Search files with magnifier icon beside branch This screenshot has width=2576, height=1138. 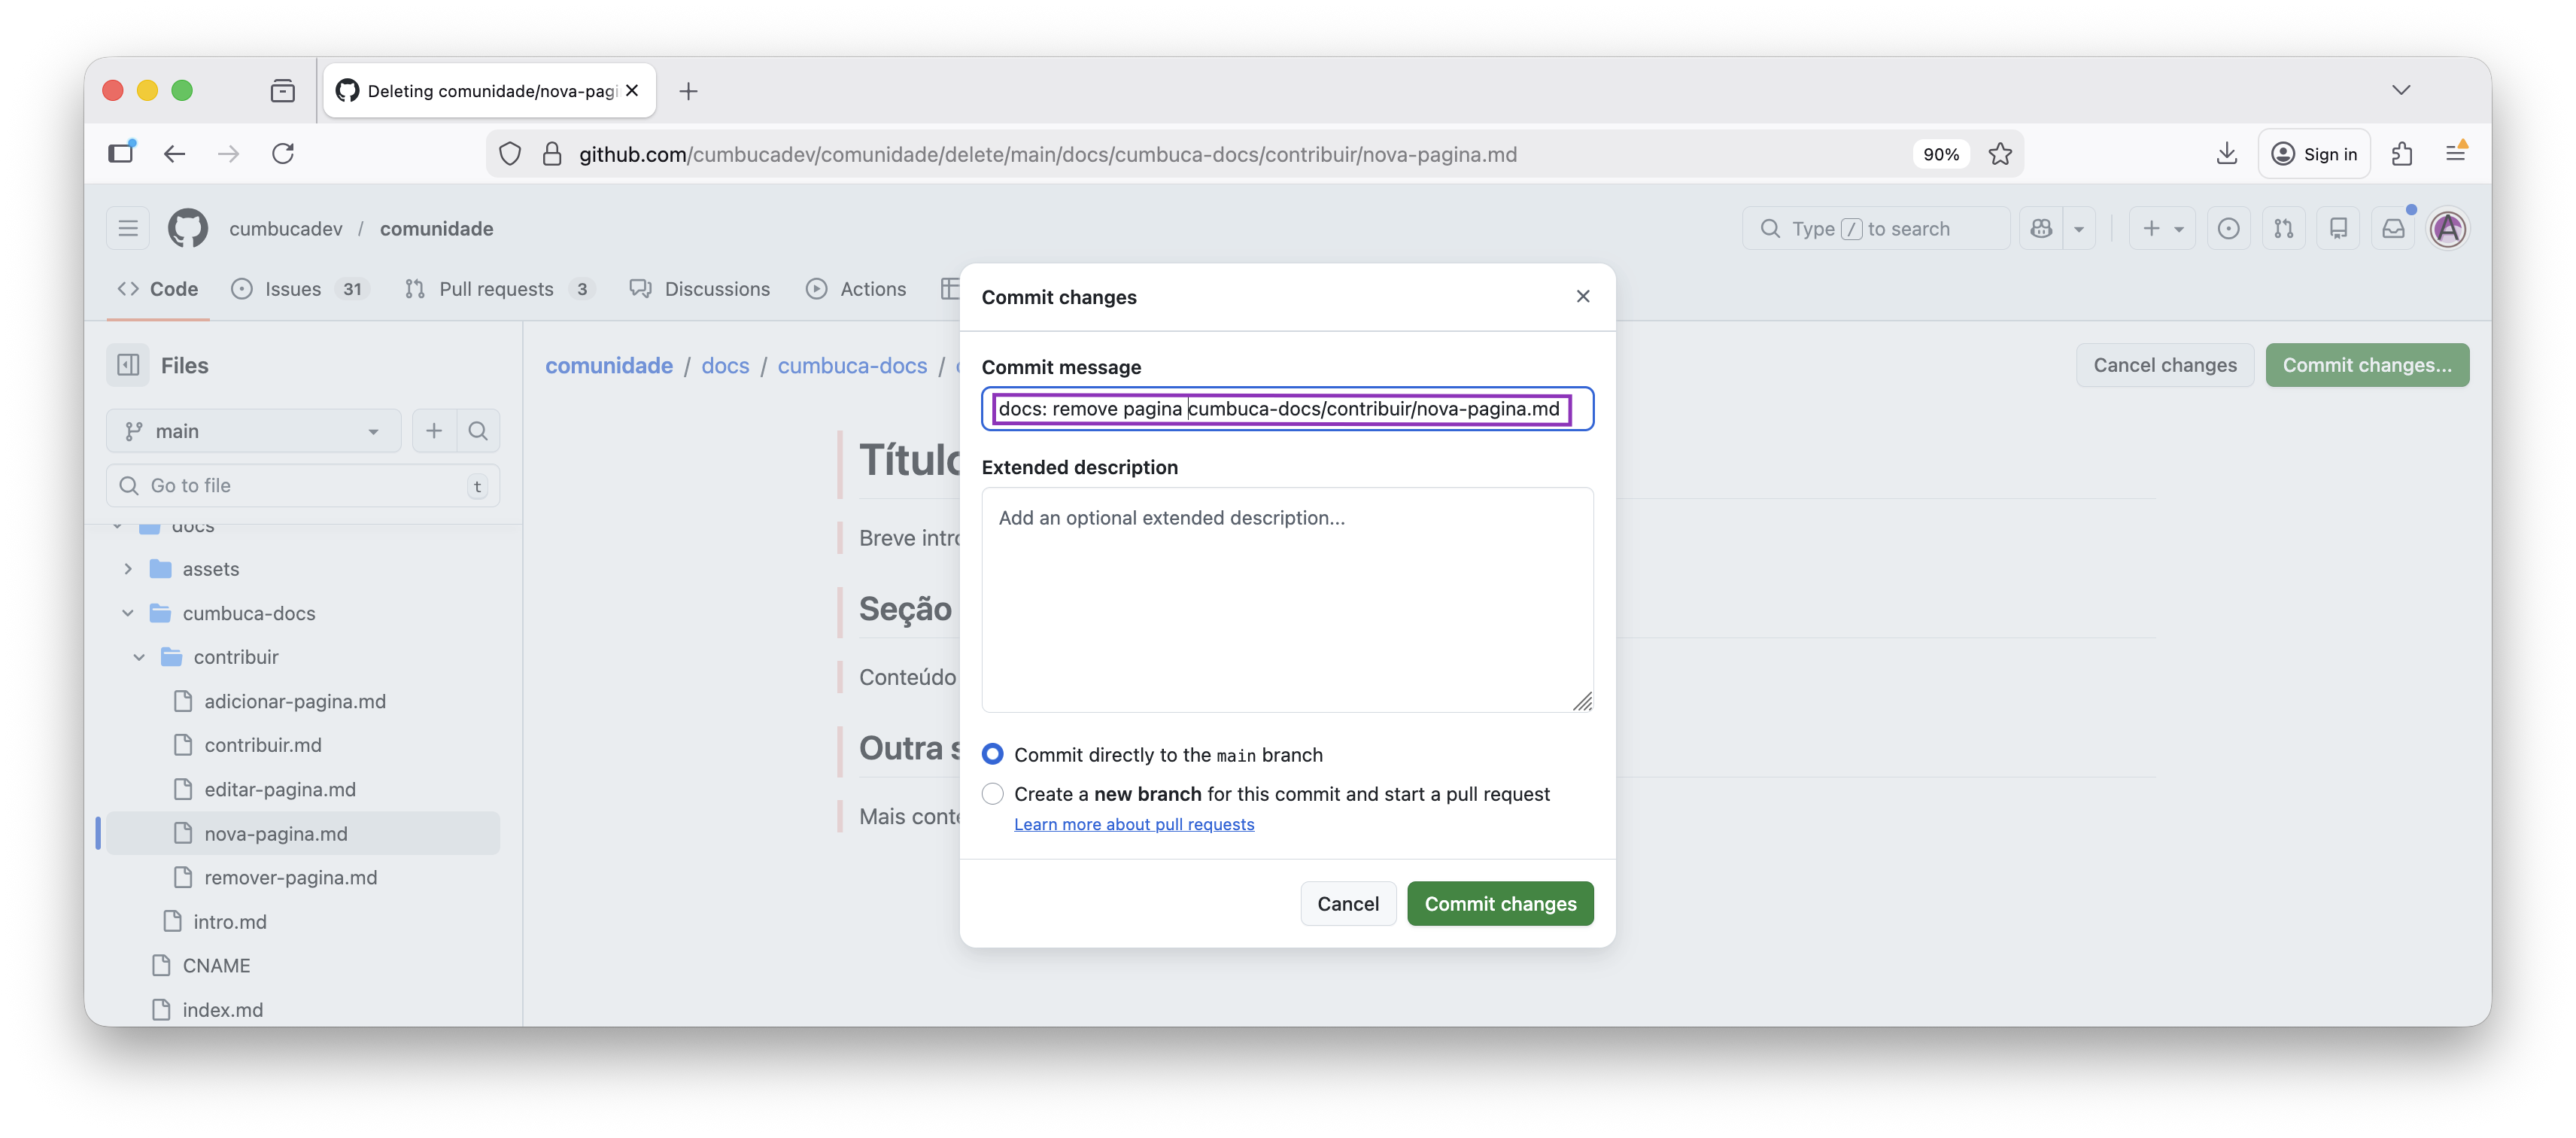pyautogui.click(x=478, y=431)
